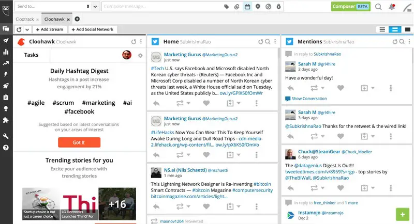Image resolution: width=414 pixels, height=224 pixels.
Task: Click the Compose message input field
Action: click(162, 7)
